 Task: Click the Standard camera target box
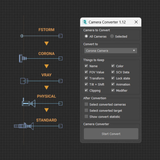pyautogui.click(x=60, y=126)
